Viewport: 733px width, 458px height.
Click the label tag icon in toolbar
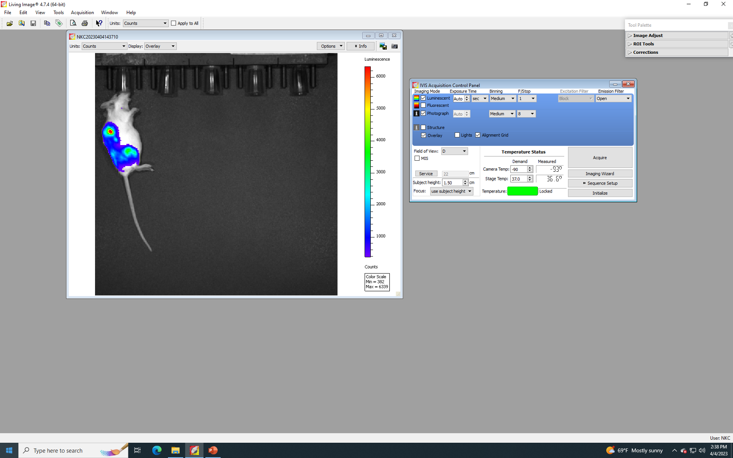59,23
